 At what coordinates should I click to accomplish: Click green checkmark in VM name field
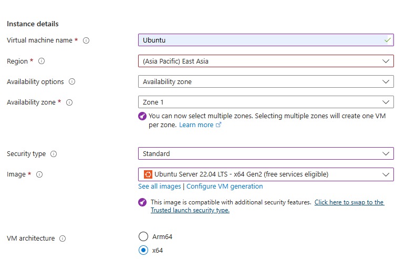pyautogui.click(x=387, y=40)
